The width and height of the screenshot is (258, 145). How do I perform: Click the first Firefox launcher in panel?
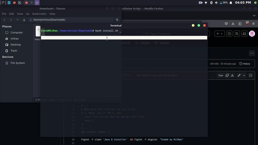(15, 3)
